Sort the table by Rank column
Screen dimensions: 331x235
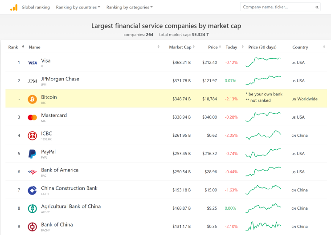point(16,47)
